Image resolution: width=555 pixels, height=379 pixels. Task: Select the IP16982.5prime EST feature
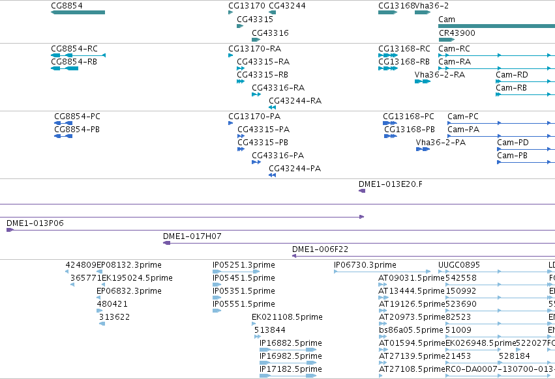pos(288,363)
